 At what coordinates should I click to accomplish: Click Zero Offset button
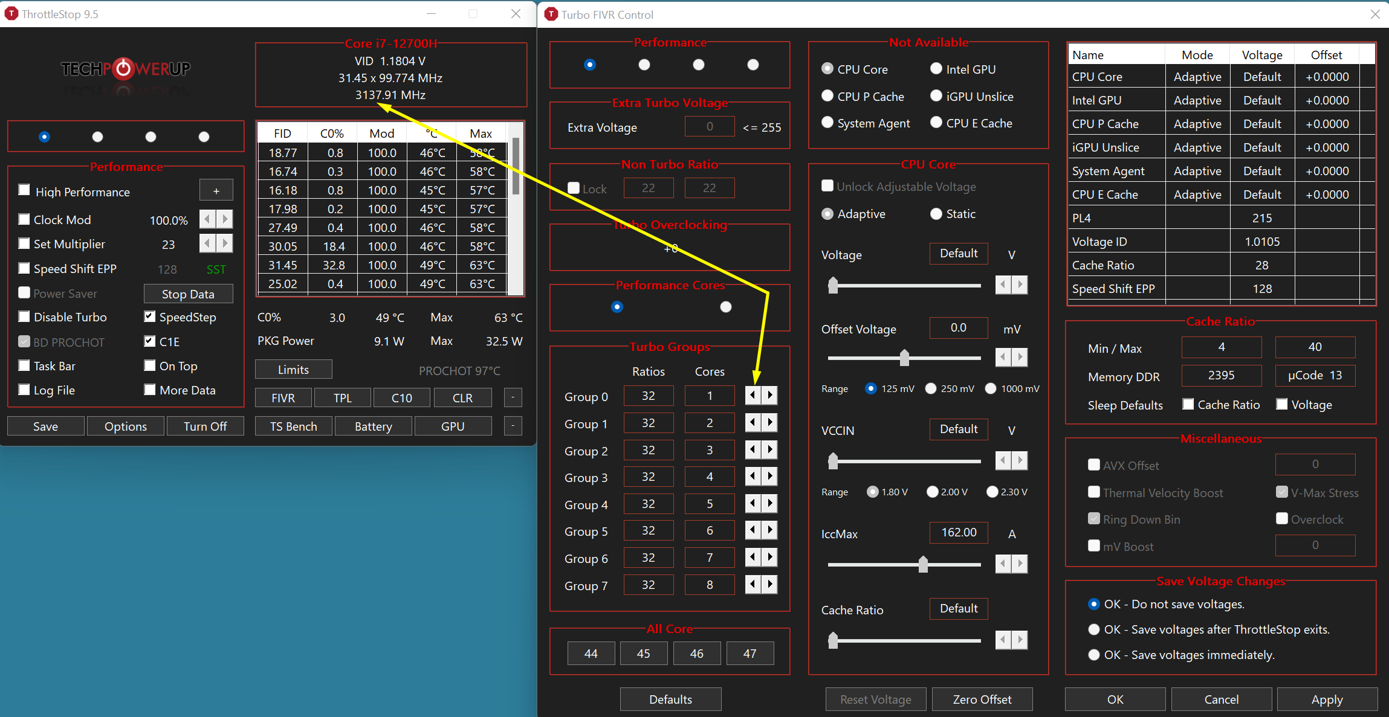pyautogui.click(x=982, y=699)
